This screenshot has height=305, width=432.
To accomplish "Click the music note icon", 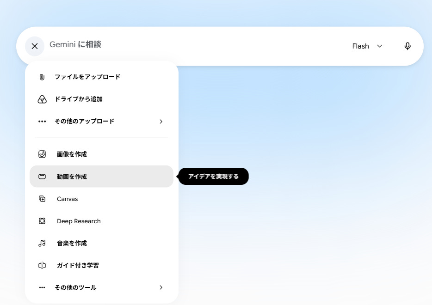I will click(x=42, y=243).
